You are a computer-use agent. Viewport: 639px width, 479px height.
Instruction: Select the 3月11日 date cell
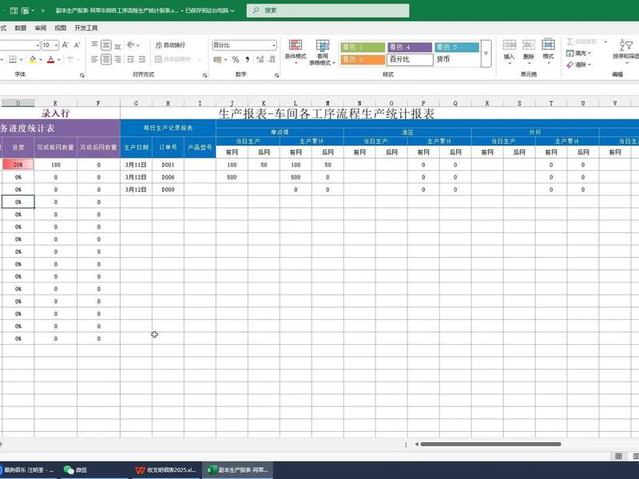click(x=136, y=164)
